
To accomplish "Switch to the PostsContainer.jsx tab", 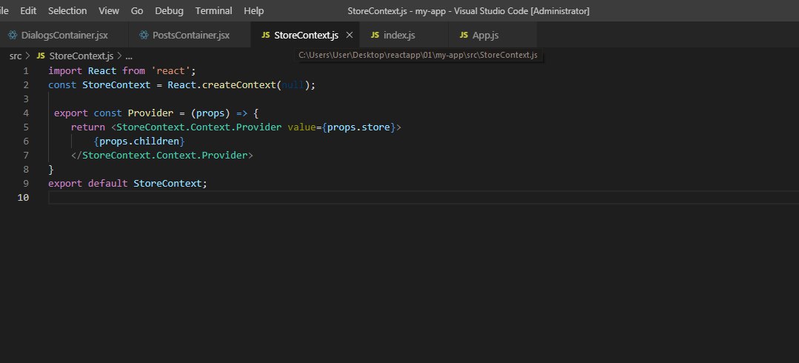I will (191, 36).
